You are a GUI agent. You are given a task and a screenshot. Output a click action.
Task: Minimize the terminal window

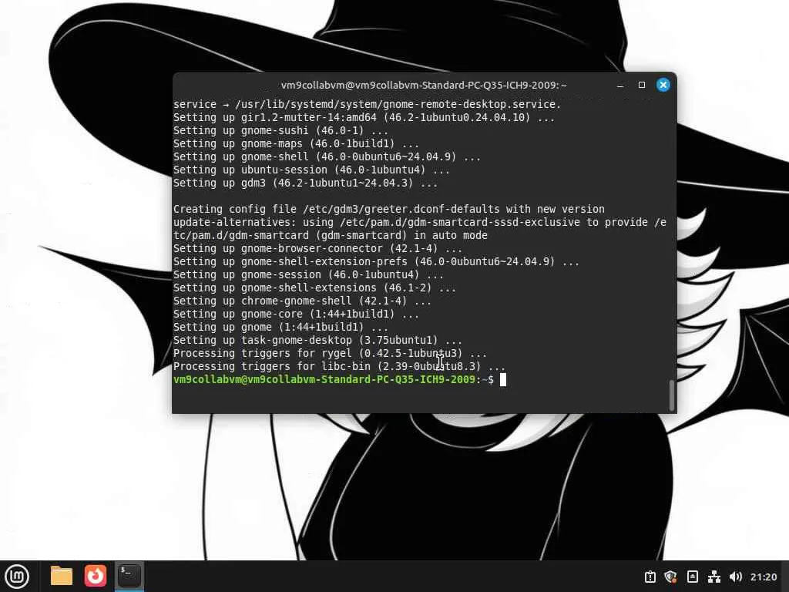click(620, 85)
